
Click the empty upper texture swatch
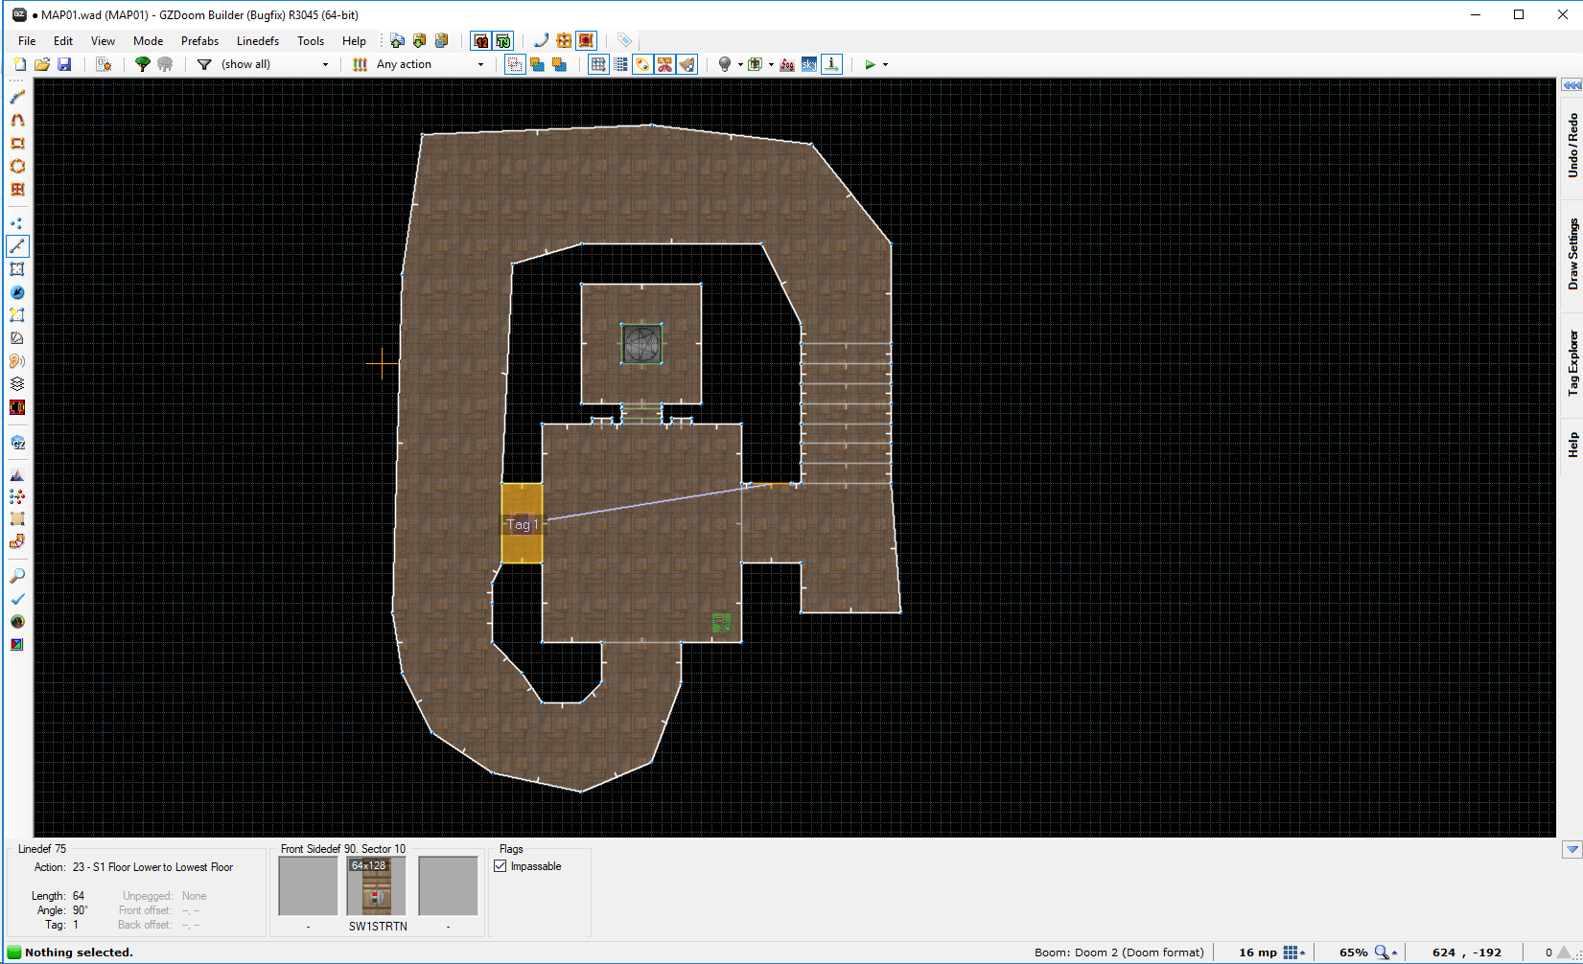point(308,885)
